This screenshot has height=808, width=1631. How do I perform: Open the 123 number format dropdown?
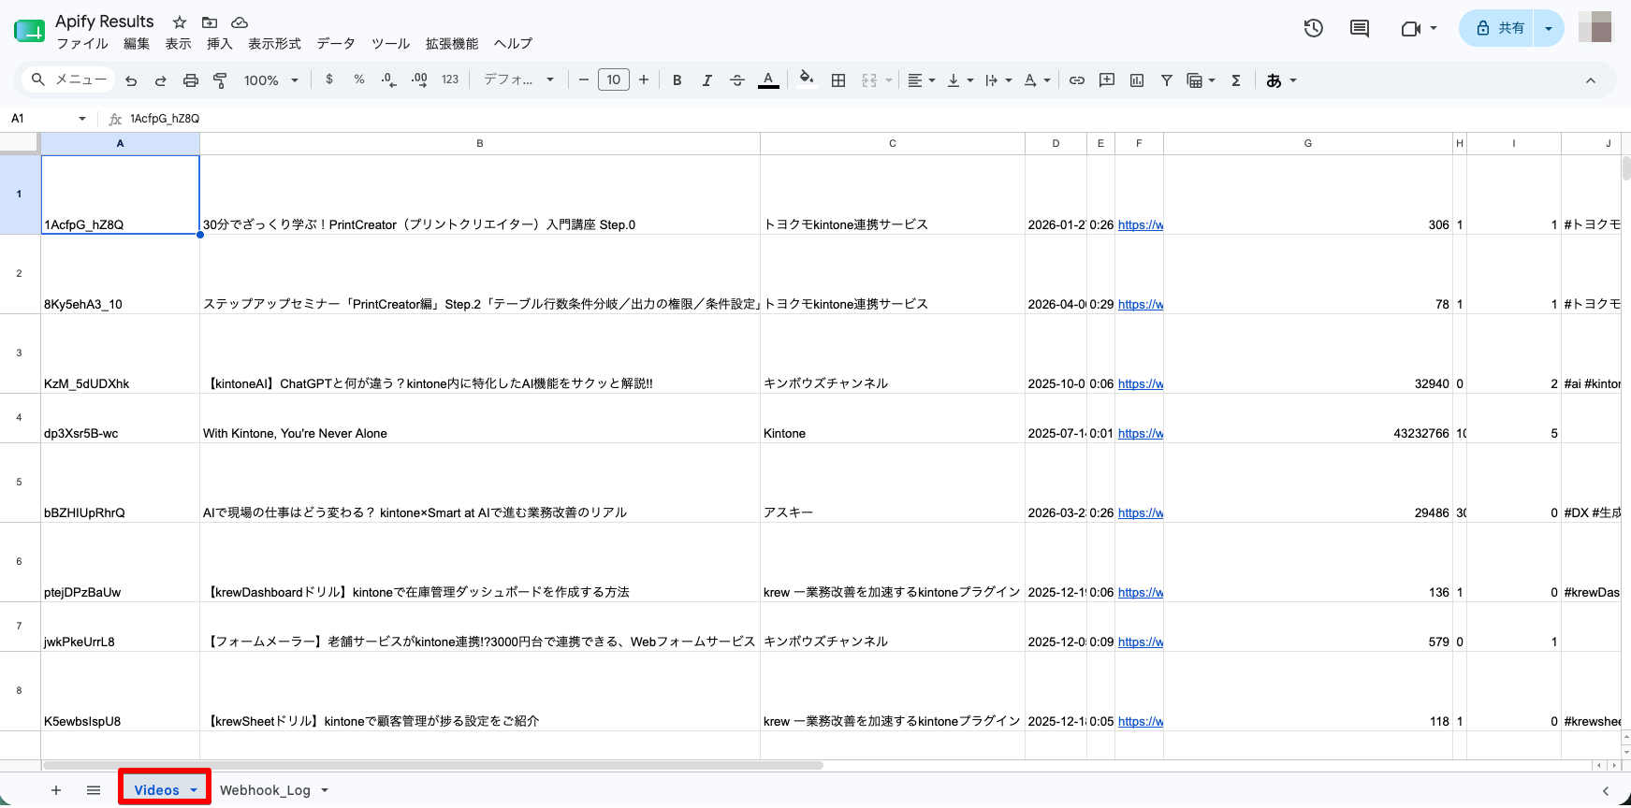tap(450, 80)
